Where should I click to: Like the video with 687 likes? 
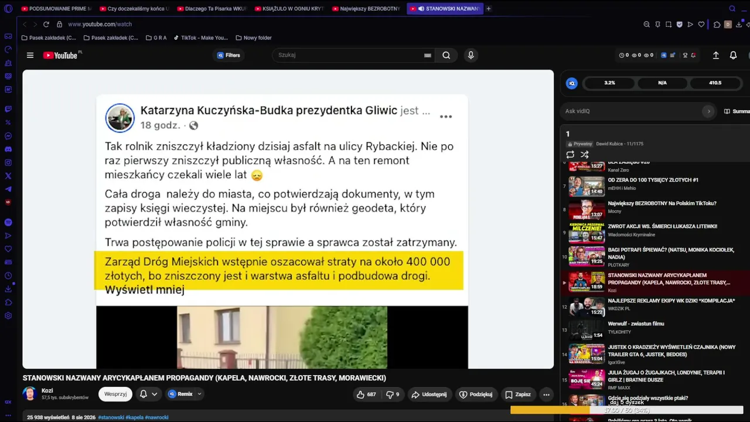coord(366,394)
